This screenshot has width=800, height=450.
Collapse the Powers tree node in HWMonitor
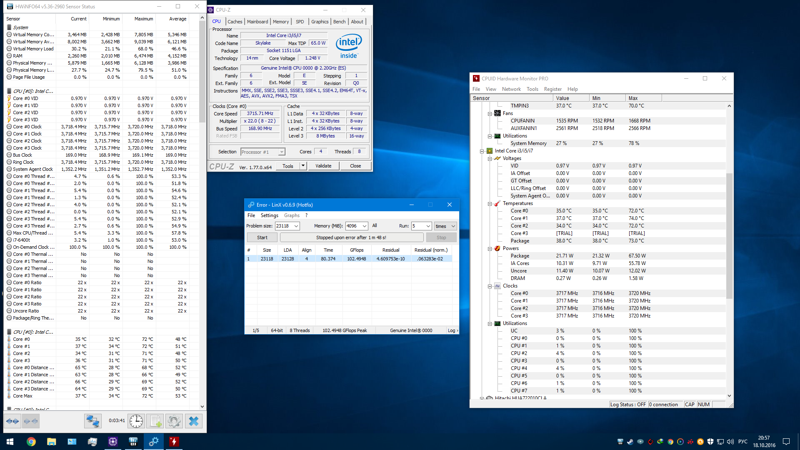coord(490,248)
